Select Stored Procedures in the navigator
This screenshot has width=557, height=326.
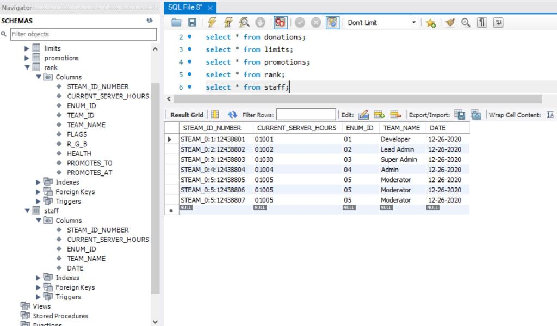61,316
